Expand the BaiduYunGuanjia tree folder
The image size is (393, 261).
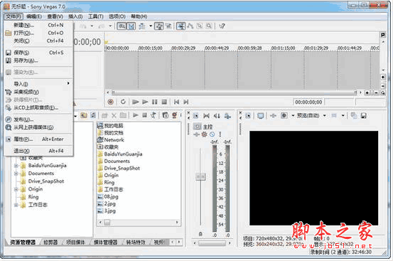pyautogui.click(x=16, y=166)
